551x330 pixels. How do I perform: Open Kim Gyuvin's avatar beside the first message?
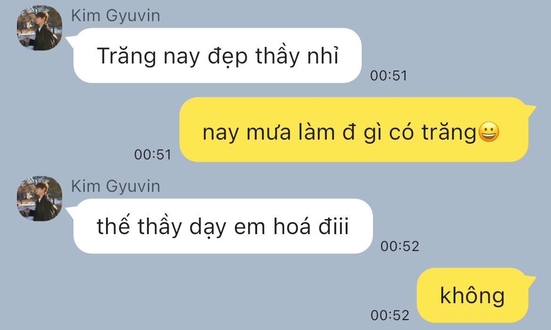pos(40,28)
